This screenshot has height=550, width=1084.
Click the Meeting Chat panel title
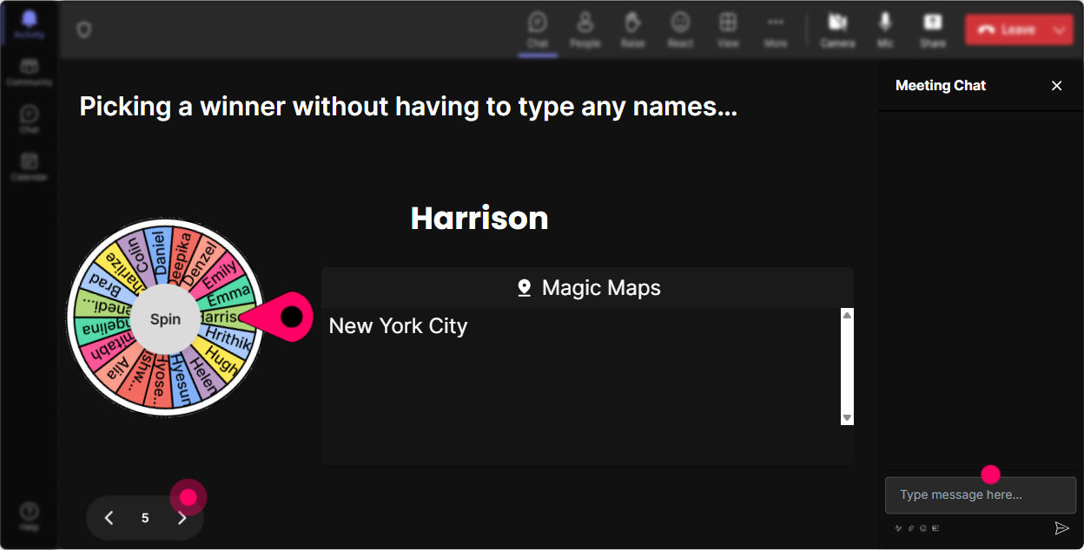click(941, 85)
